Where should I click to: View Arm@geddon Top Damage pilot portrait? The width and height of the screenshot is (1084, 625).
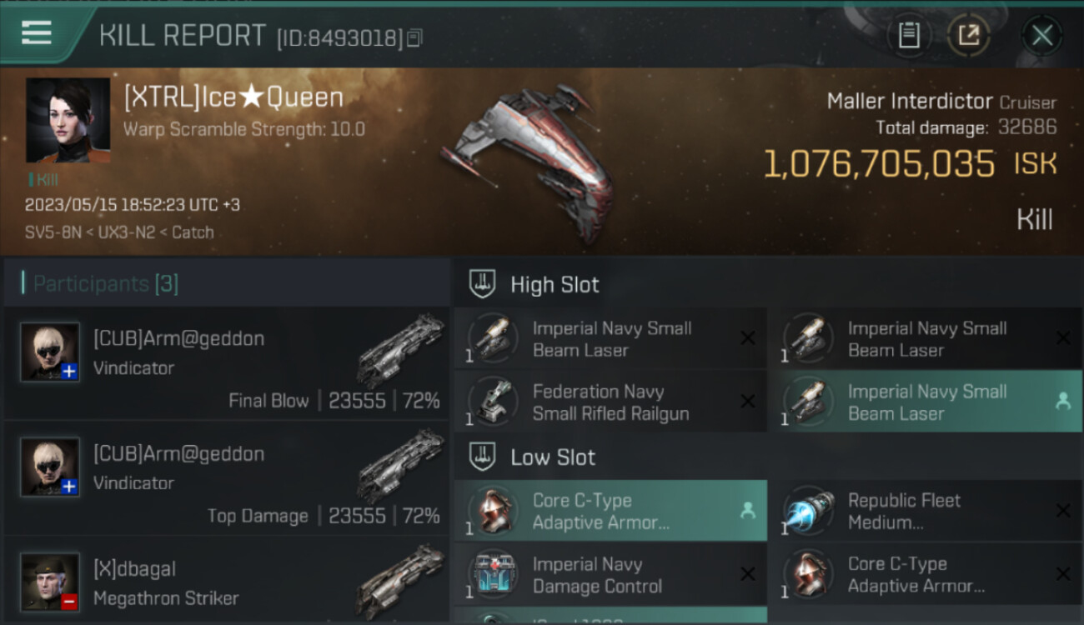(50, 467)
